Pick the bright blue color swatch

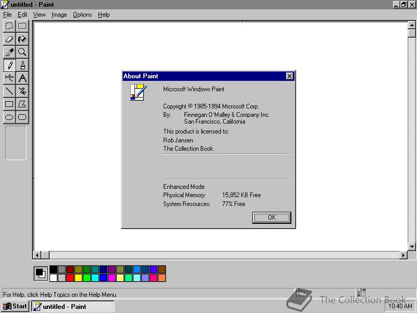click(103, 278)
